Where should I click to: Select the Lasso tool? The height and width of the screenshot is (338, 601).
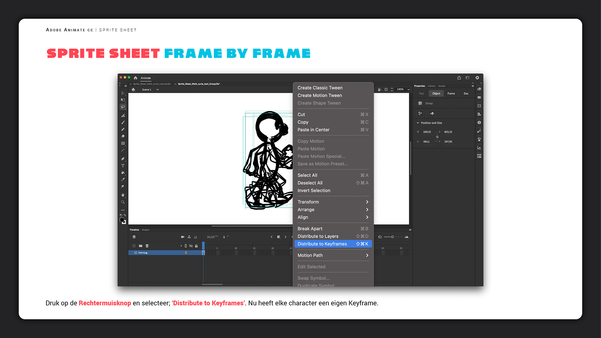123,107
